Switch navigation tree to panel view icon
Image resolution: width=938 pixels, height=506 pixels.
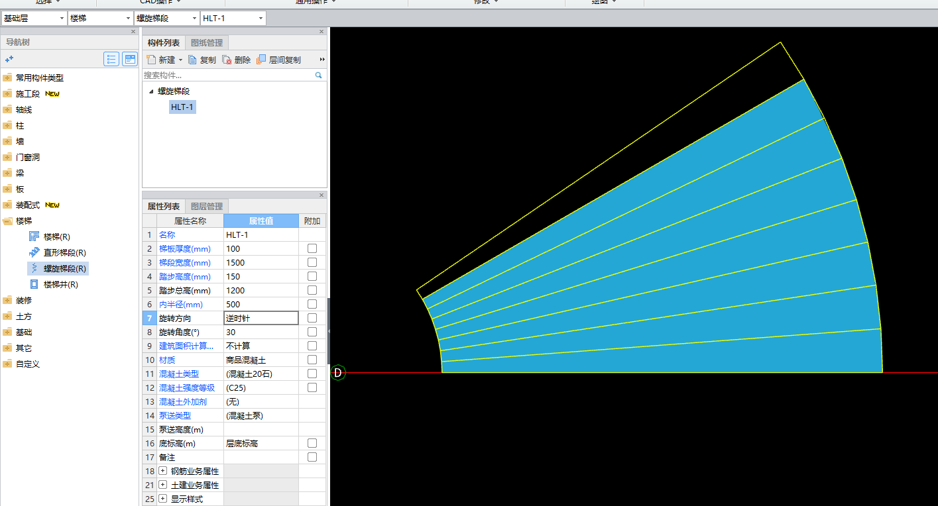(x=130, y=59)
